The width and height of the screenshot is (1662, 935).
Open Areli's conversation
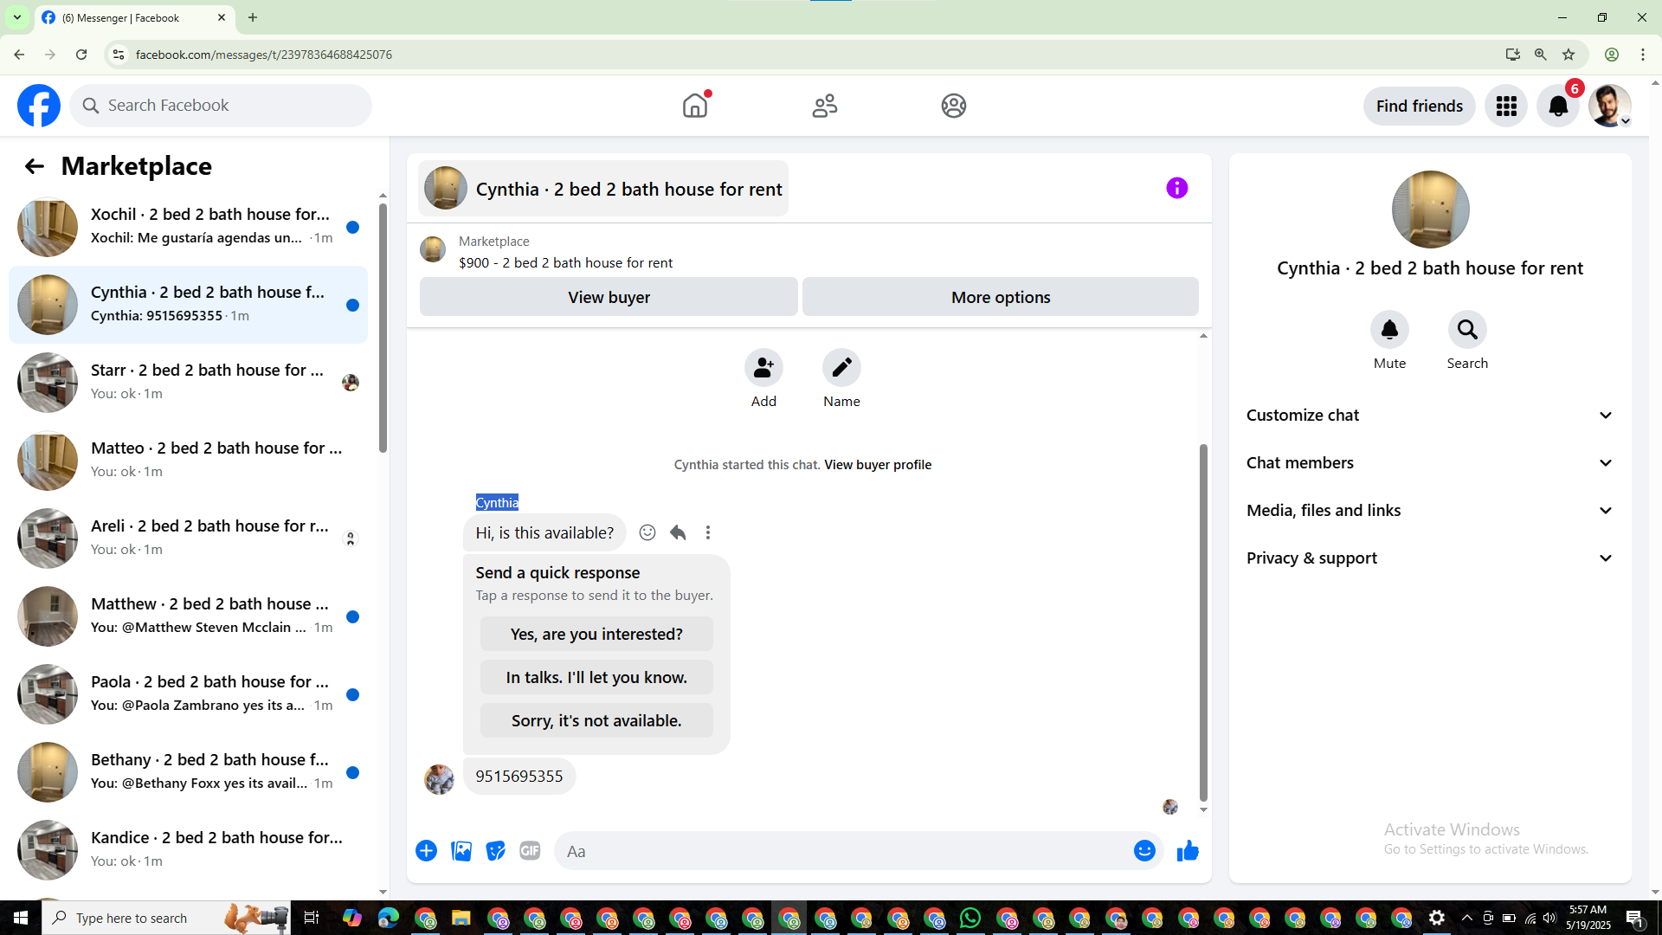coord(189,538)
